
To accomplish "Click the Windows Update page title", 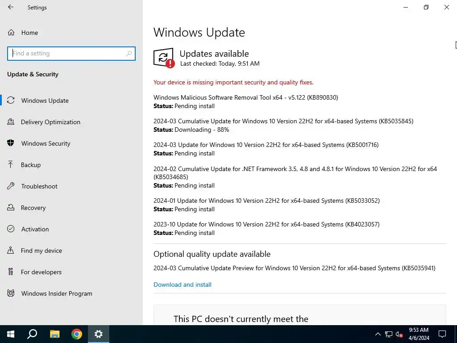I will [x=199, y=32].
